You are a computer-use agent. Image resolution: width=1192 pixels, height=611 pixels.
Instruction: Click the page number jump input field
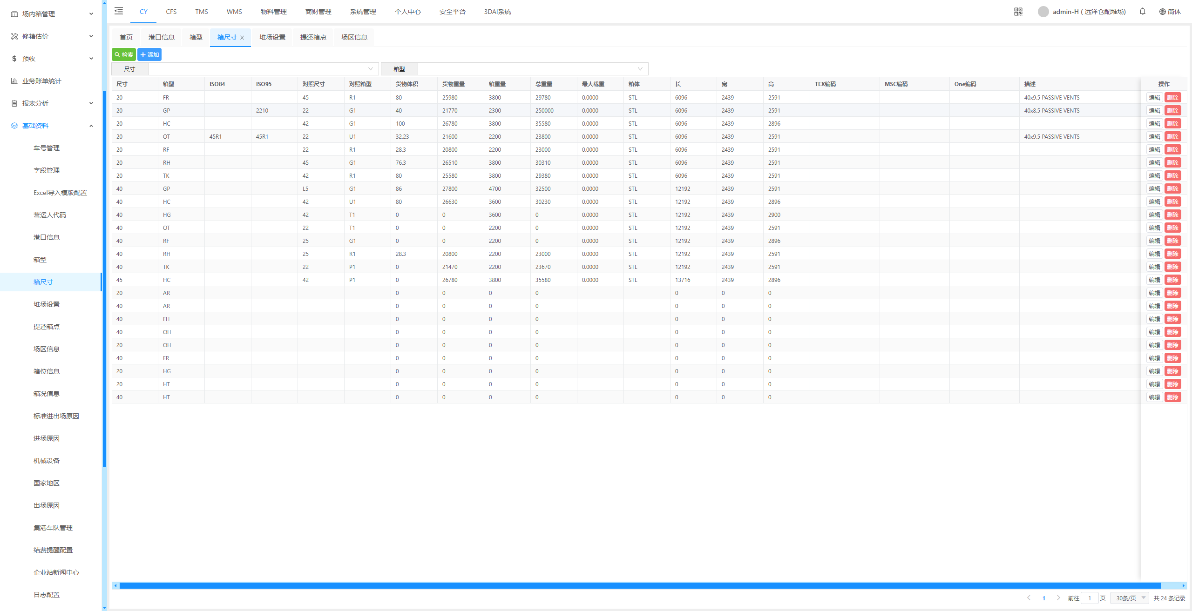pyautogui.click(x=1090, y=598)
